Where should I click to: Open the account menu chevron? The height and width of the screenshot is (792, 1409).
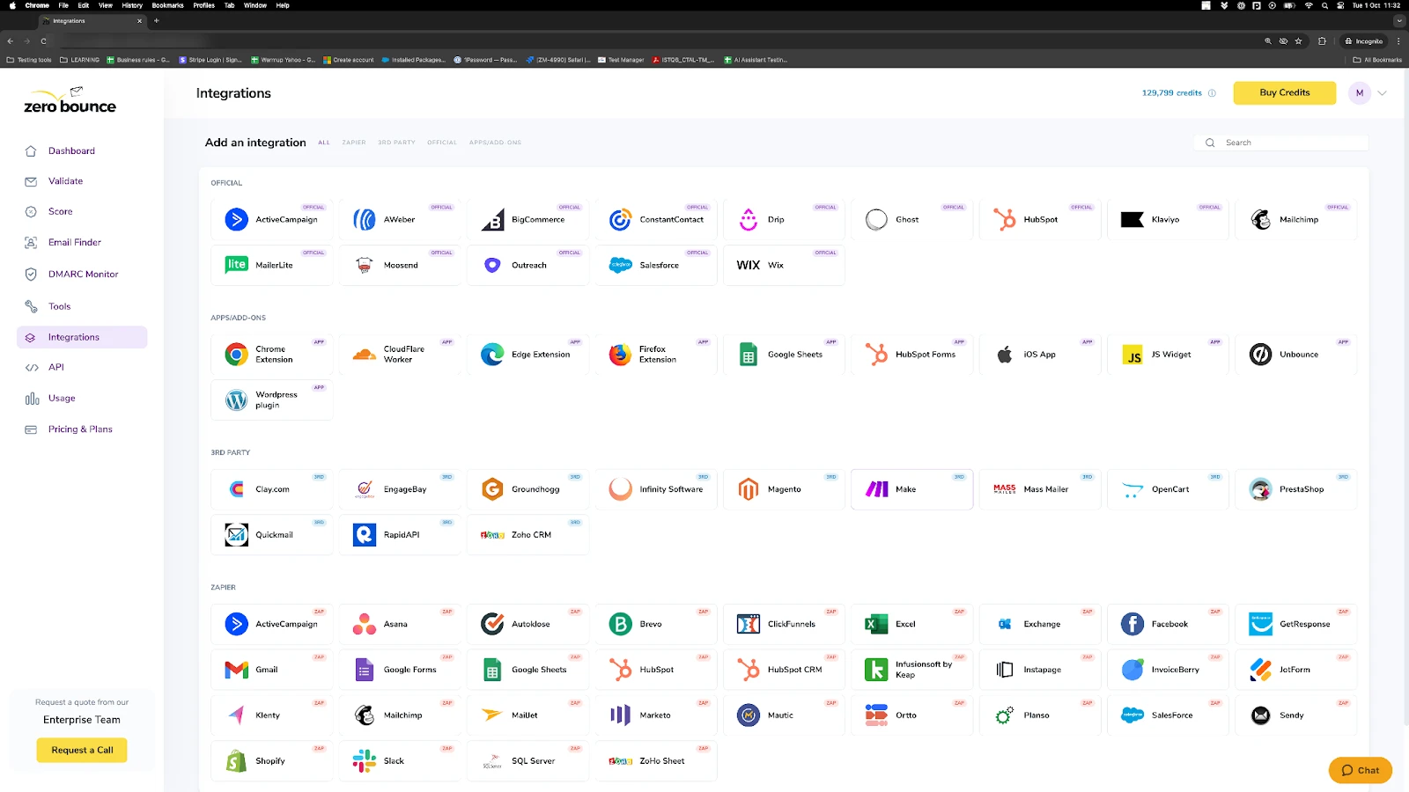[1382, 92]
